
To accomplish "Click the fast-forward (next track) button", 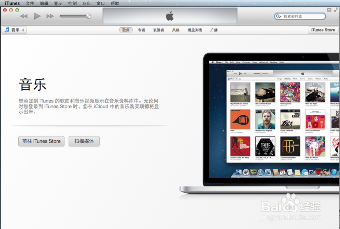I will tap(50, 16).
